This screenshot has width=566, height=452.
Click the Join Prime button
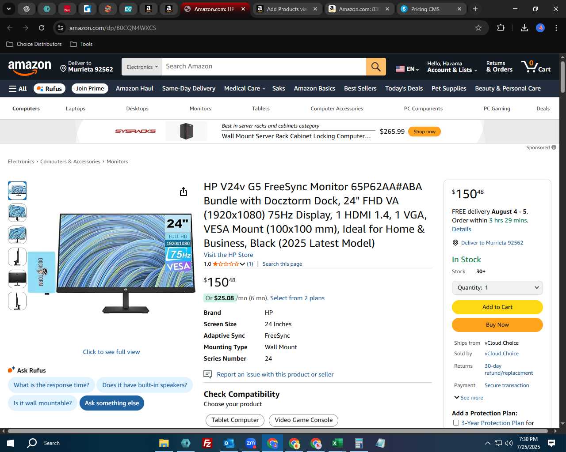coord(90,89)
